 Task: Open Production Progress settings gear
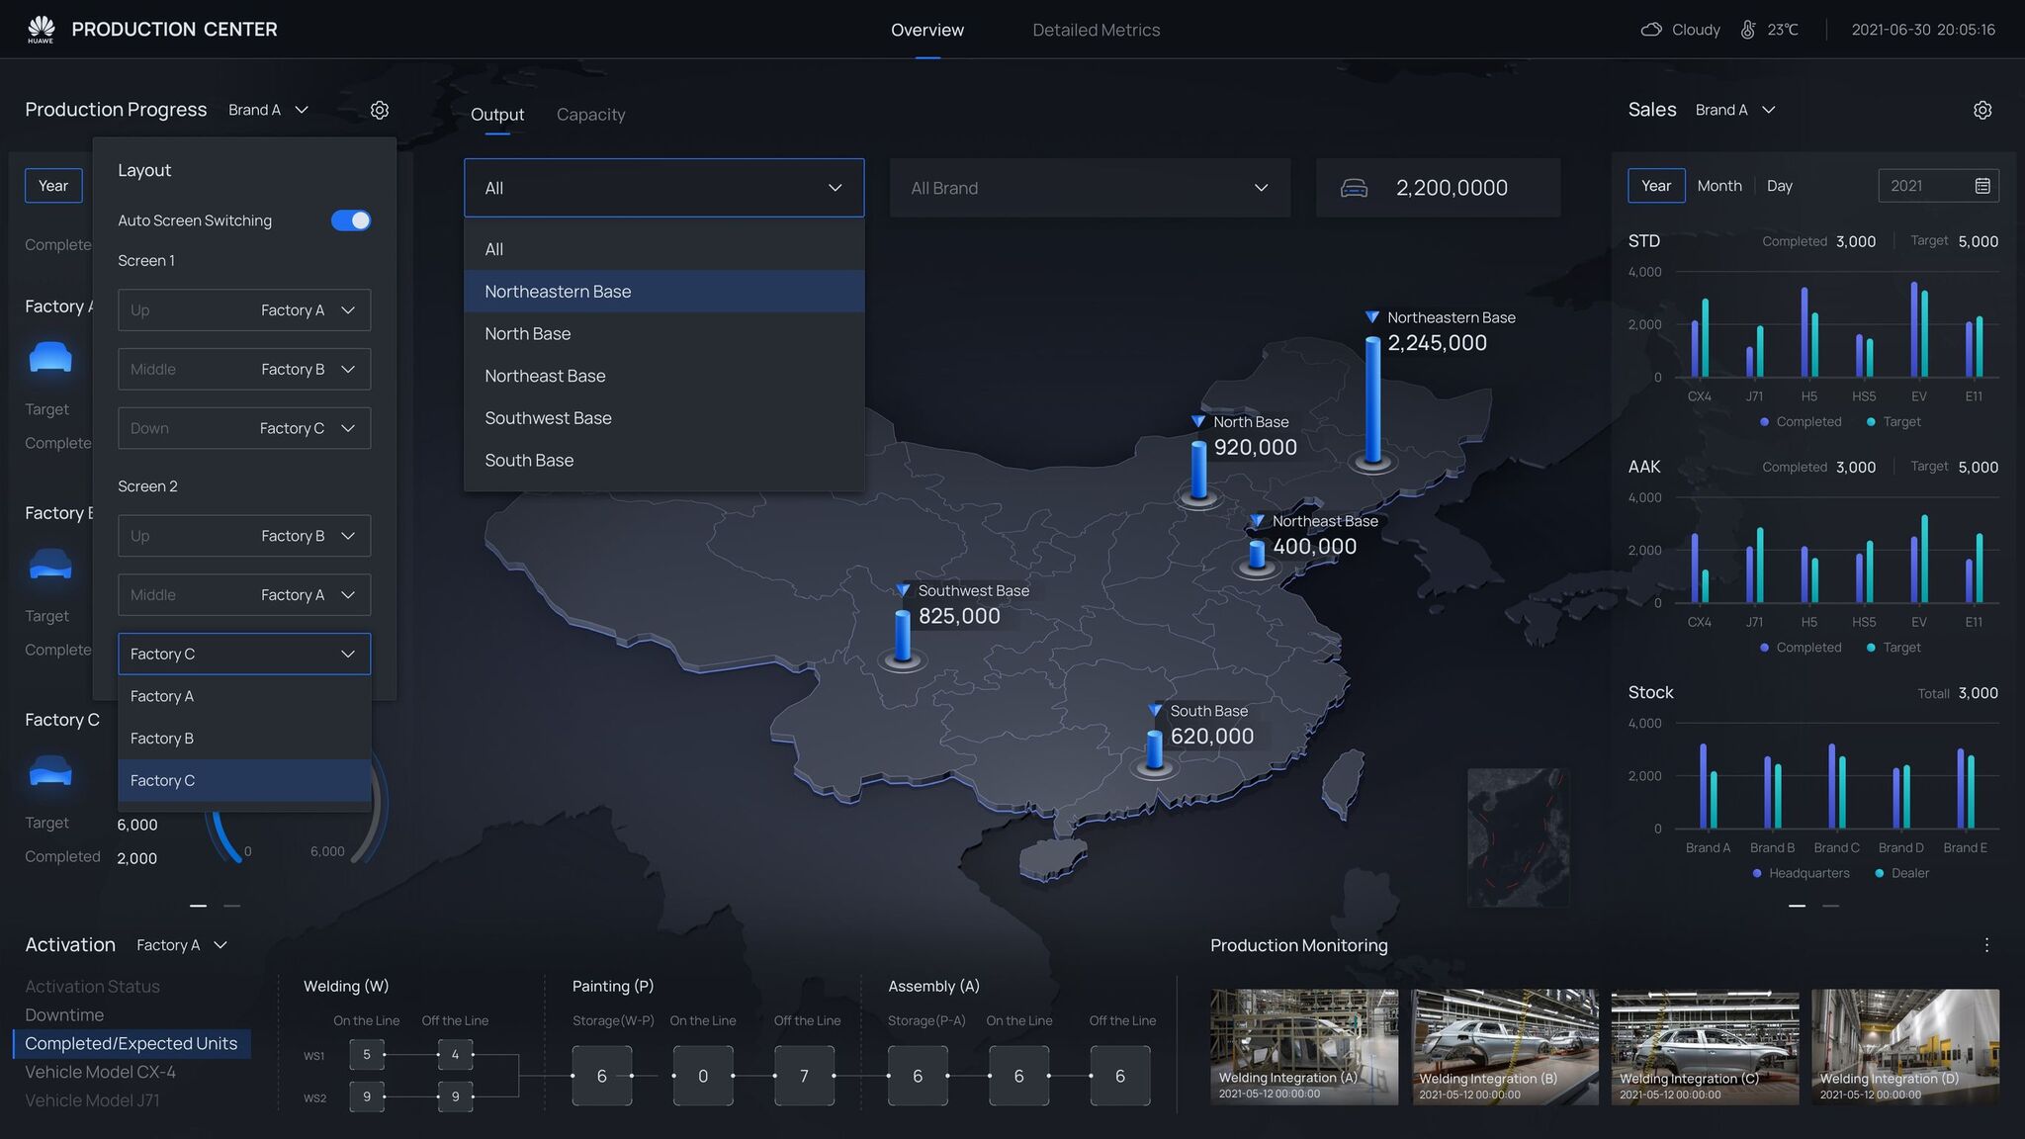coord(380,110)
